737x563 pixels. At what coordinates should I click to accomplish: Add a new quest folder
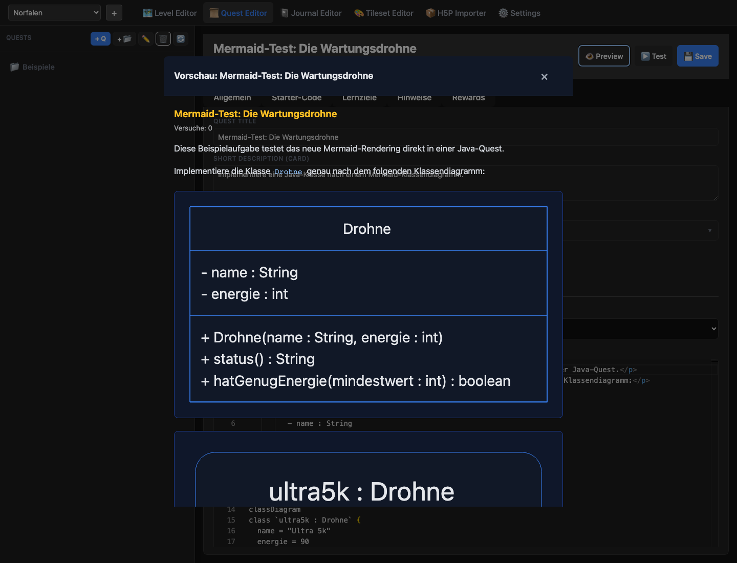tap(124, 39)
